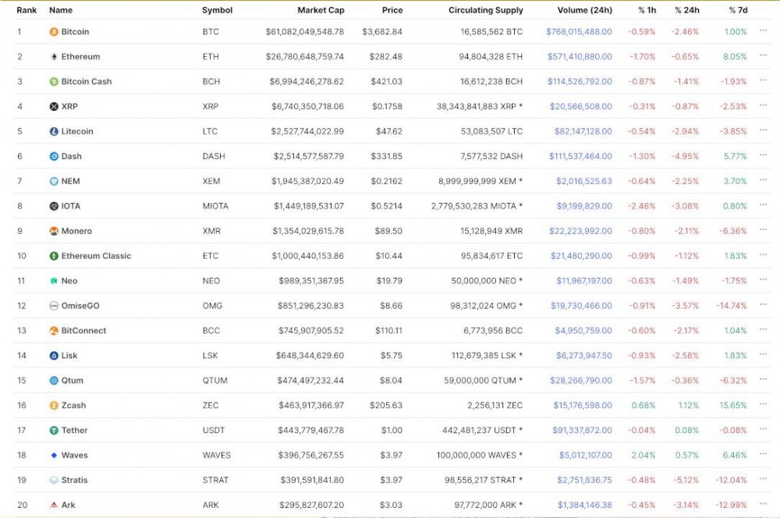The image size is (780, 518).
Task: Sort table by Name column header
Action: click(61, 10)
